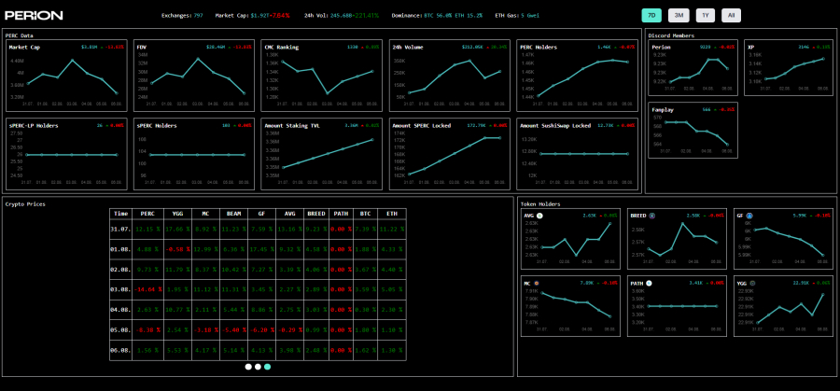840x391 pixels.
Task: Switch to the 3M time range
Action: (x=679, y=15)
